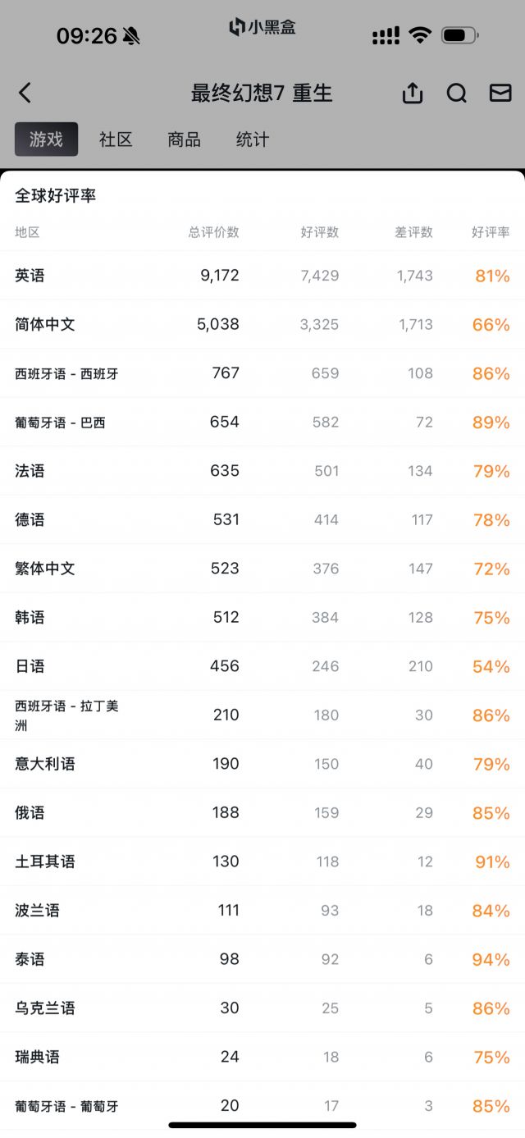
Task: Tap the Wi-Fi status icon
Action: 420,35
